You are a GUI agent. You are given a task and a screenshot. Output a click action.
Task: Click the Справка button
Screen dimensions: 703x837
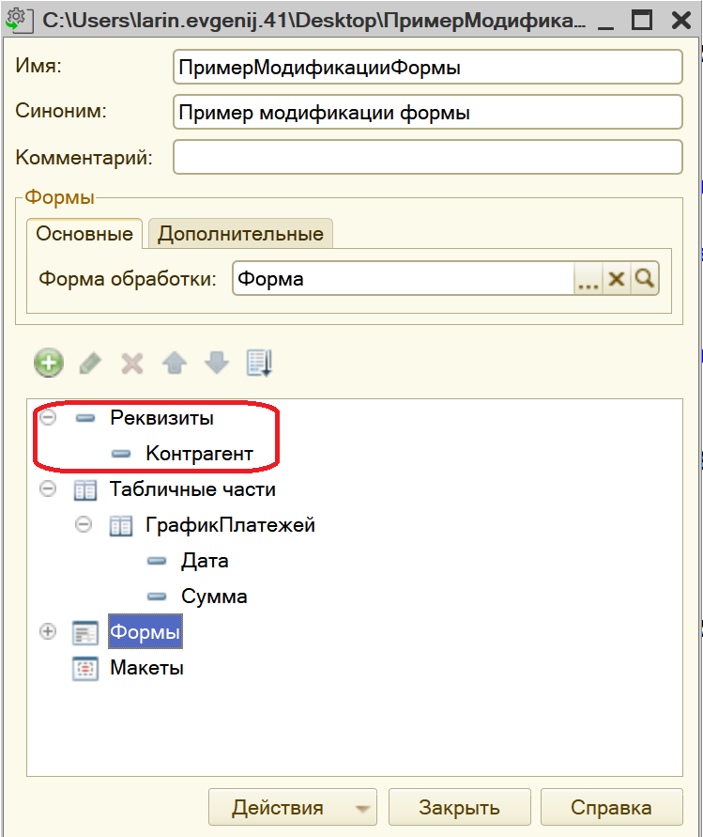[611, 807]
